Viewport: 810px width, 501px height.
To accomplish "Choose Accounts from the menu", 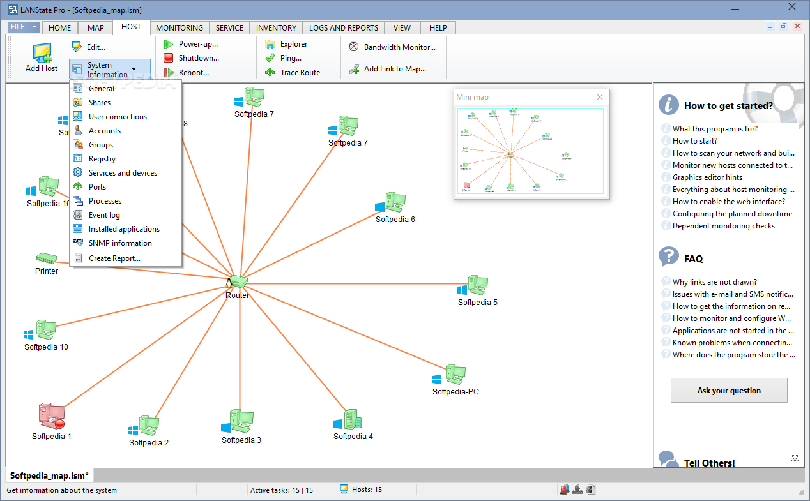I will (x=126, y=131).
